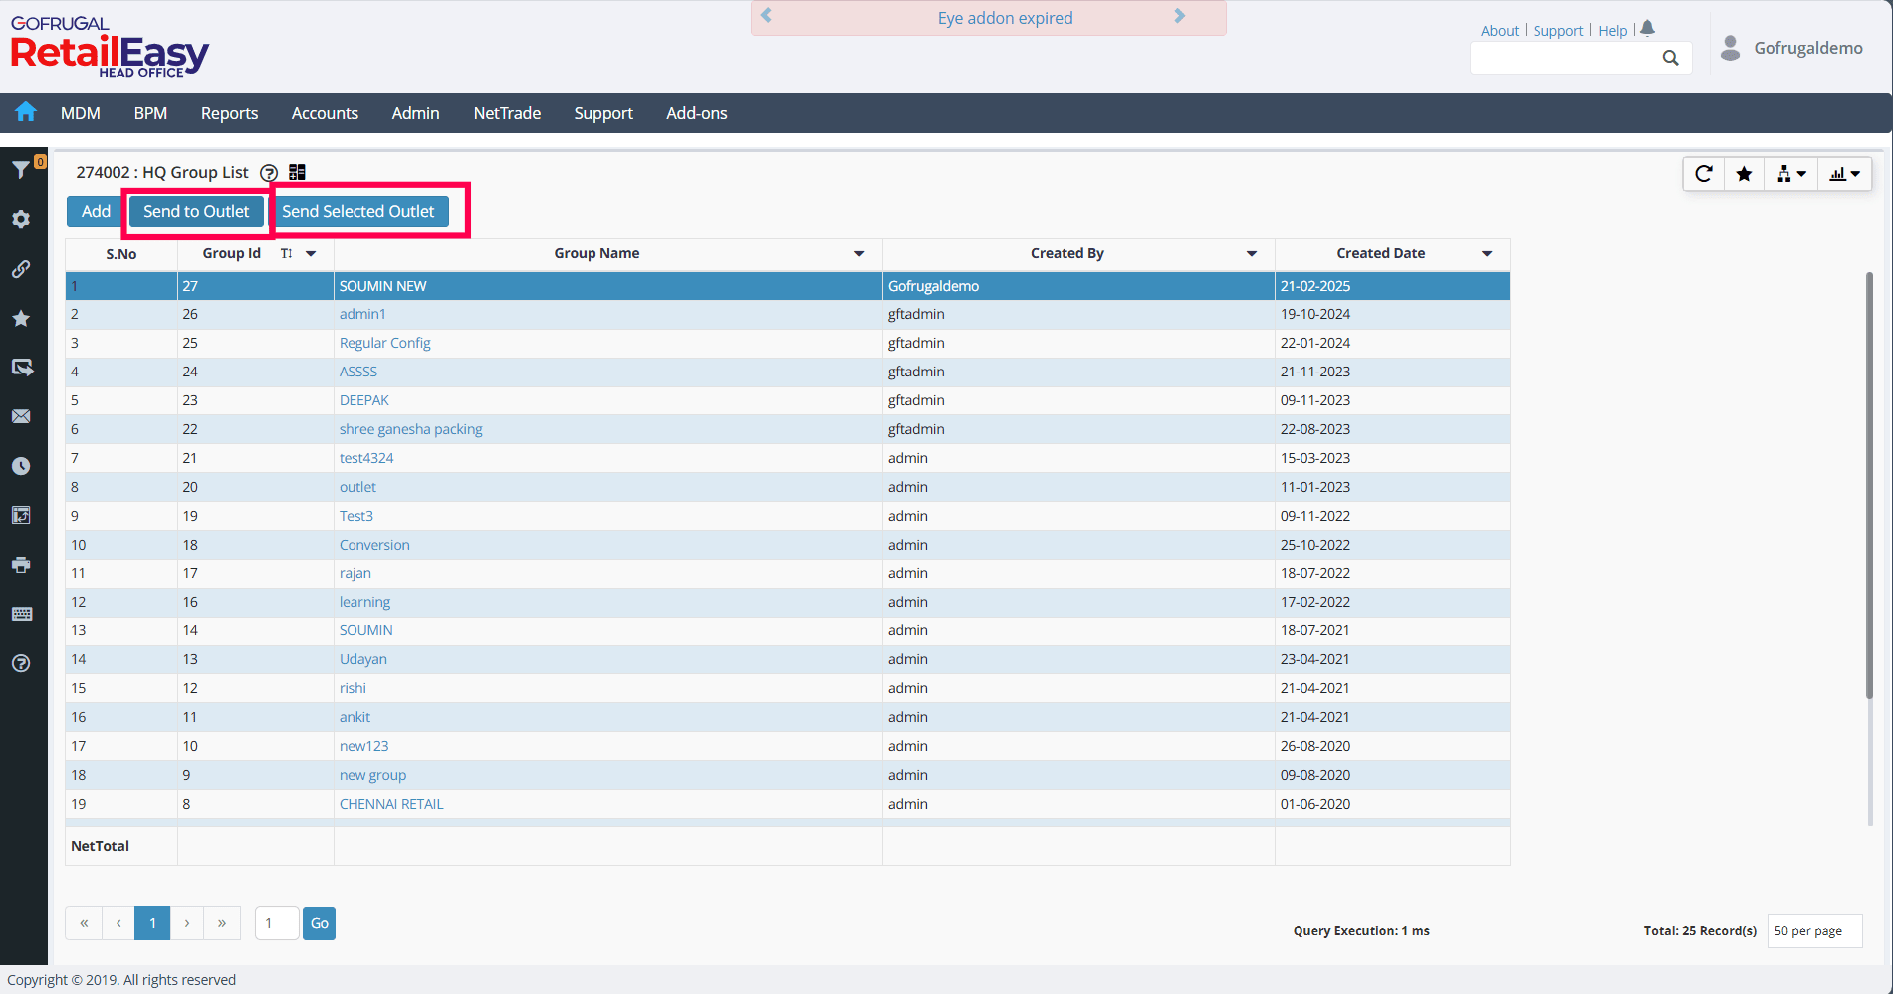Click the chain link icon in sidebar

21,269
